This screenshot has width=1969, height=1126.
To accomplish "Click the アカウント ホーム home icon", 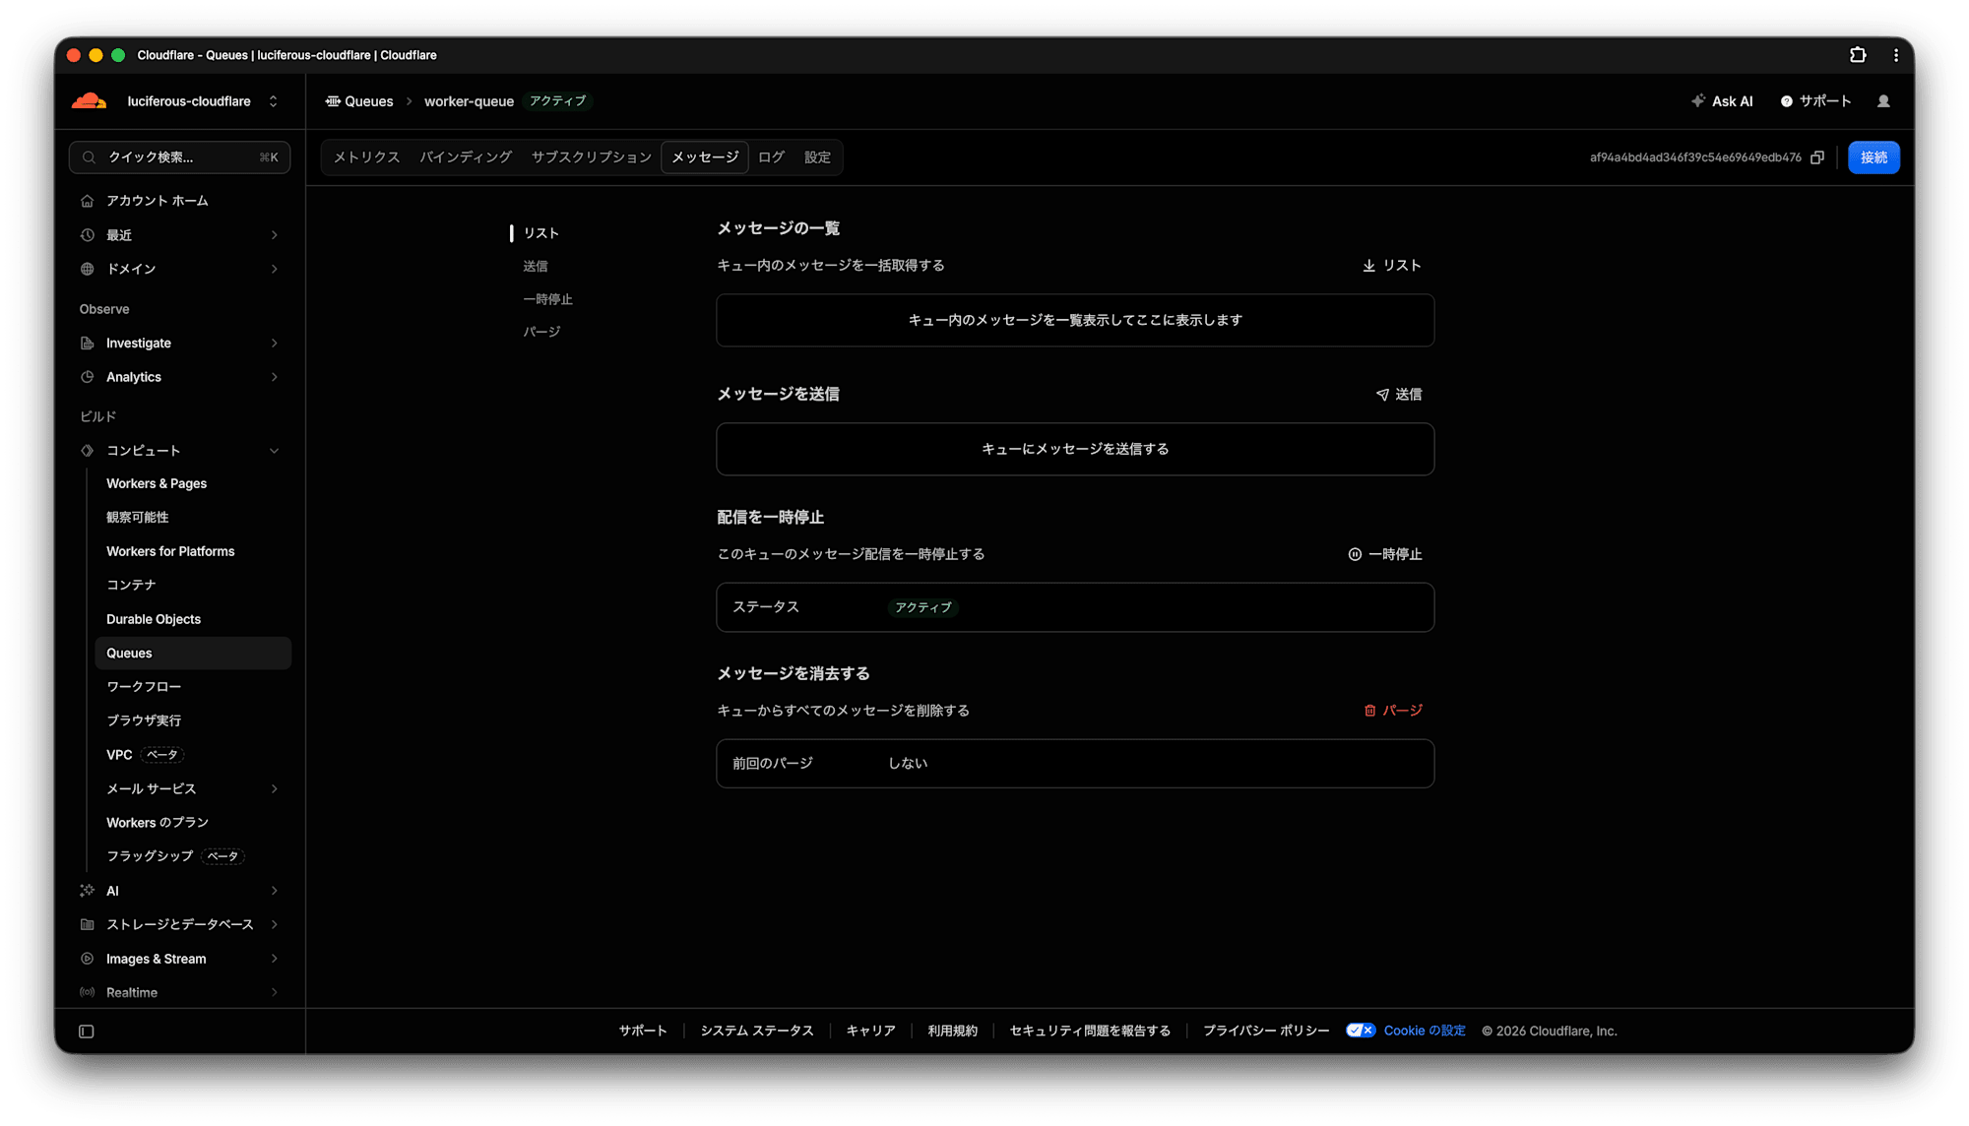I will [88, 201].
